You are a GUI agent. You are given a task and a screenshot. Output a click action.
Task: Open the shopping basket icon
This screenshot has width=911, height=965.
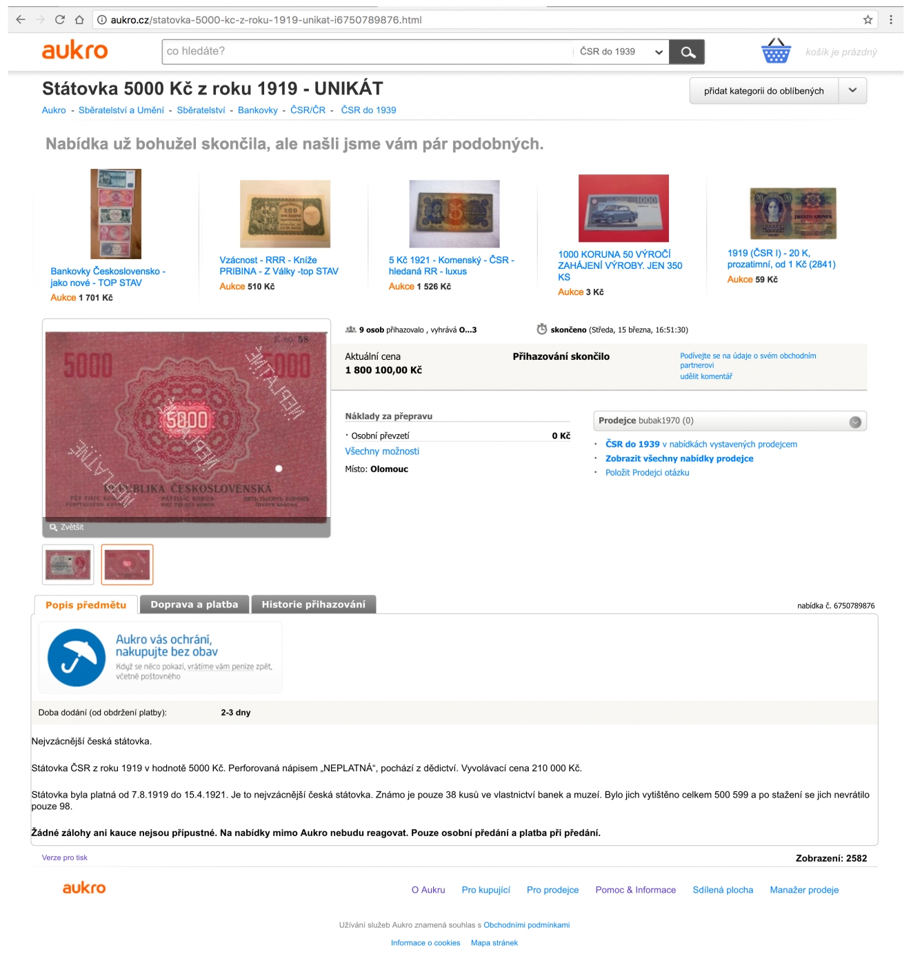tap(776, 51)
